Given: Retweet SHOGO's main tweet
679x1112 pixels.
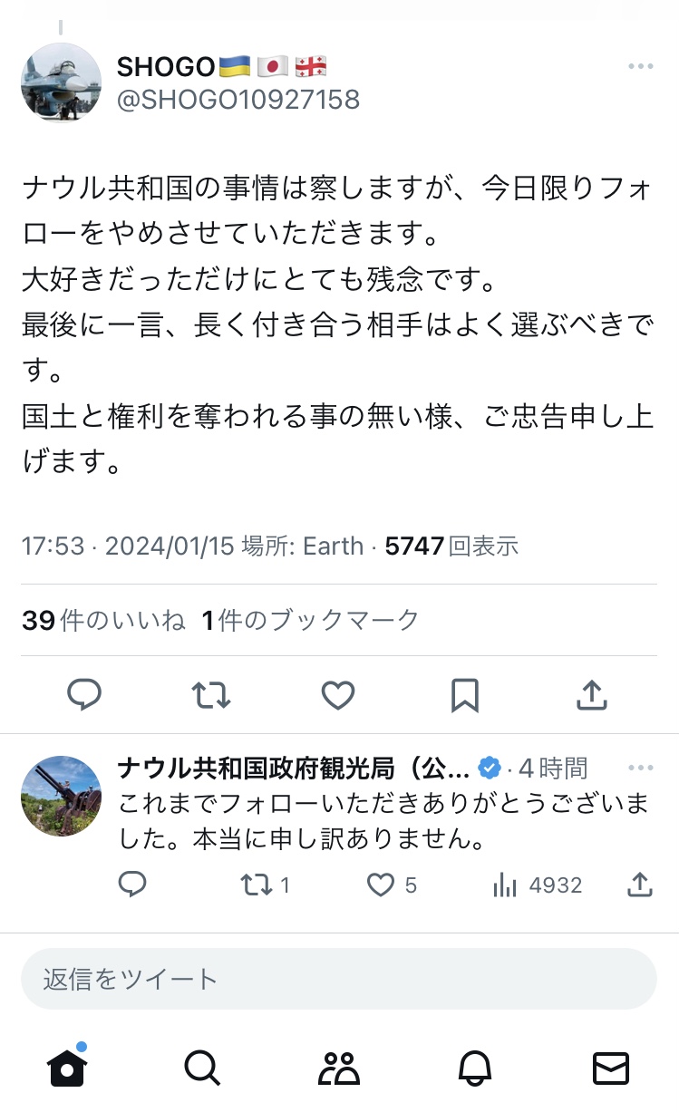Looking at the screenshot, I should click(x=211, y=695).
